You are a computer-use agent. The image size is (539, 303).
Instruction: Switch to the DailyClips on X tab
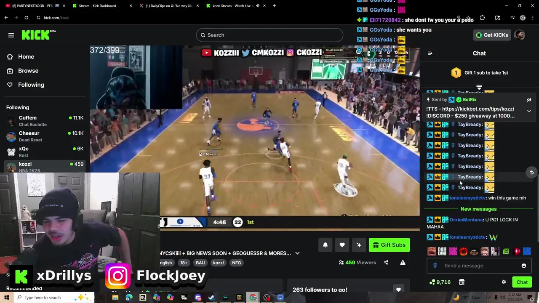click(169, 6)
